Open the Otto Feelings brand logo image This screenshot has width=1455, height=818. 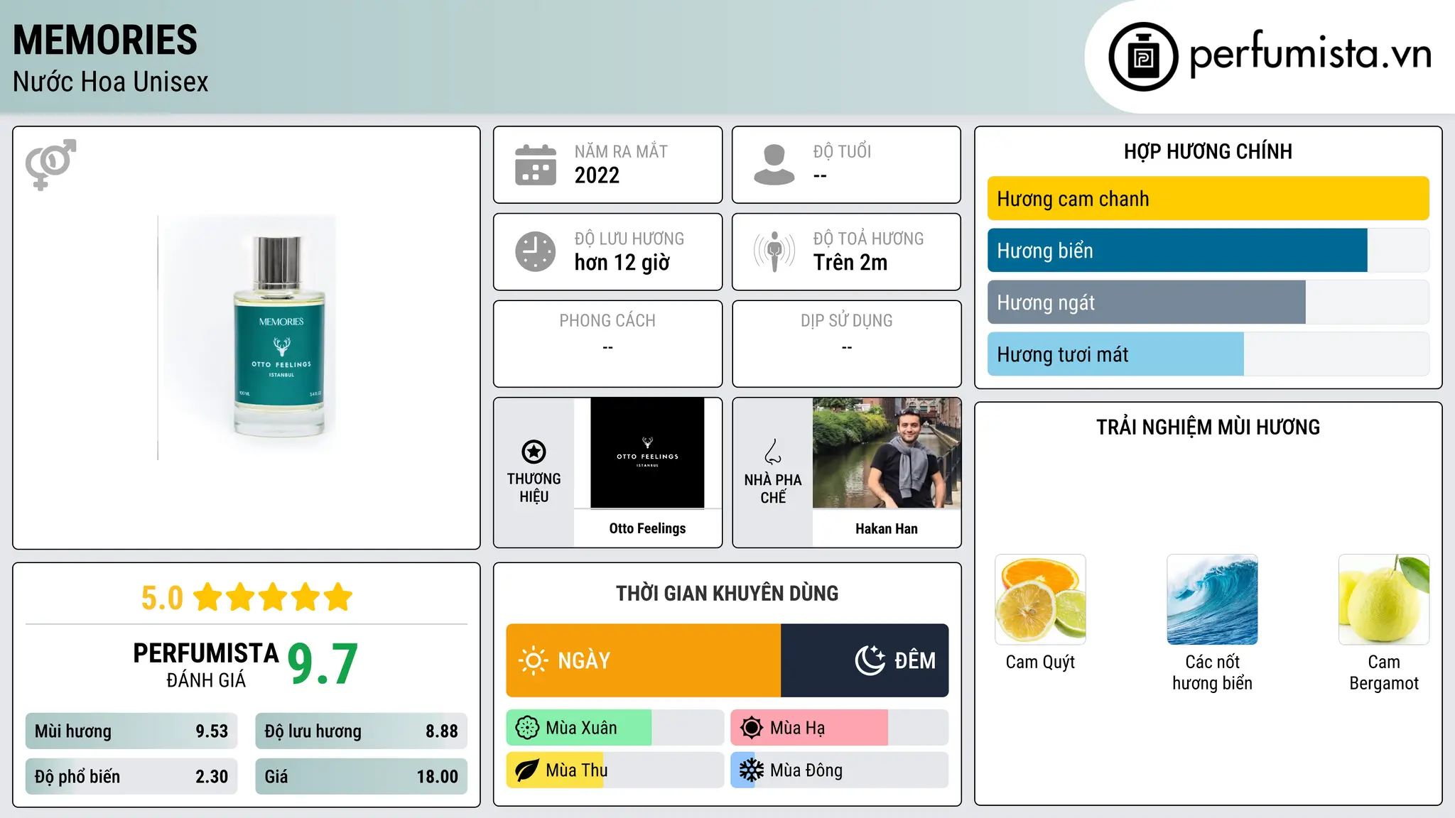pyautogui.click(x=647, y=453)
